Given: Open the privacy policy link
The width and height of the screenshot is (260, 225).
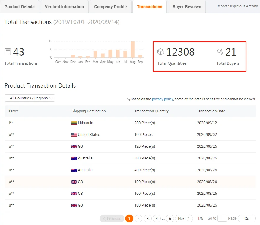Looking at the screenshot, I should click(162, 99).
